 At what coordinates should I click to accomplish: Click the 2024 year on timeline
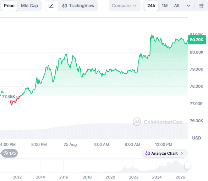(x=157, y=177)
